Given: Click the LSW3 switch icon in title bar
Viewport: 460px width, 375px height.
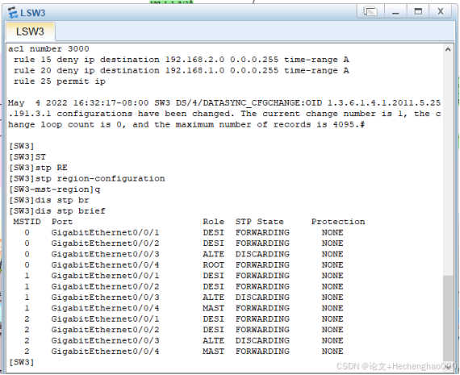Looking at the screenshot, I should (x=13, y=13).
